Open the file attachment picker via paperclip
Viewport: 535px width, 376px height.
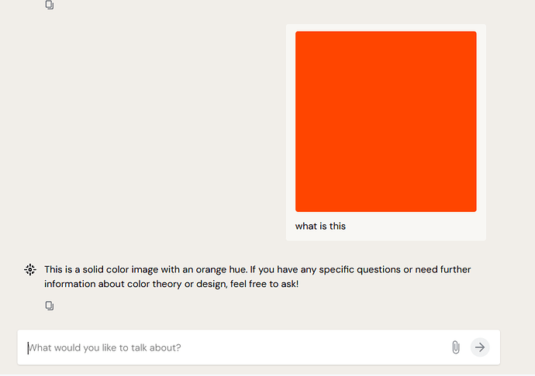coord(455,347)
